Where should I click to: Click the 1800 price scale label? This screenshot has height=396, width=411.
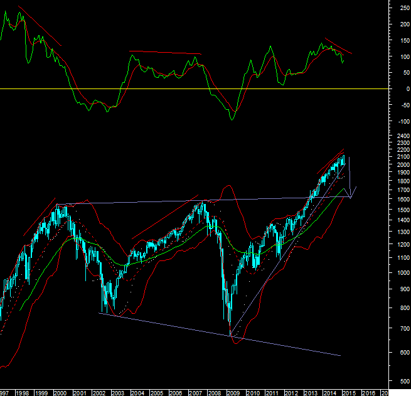(x=403, y=181)
